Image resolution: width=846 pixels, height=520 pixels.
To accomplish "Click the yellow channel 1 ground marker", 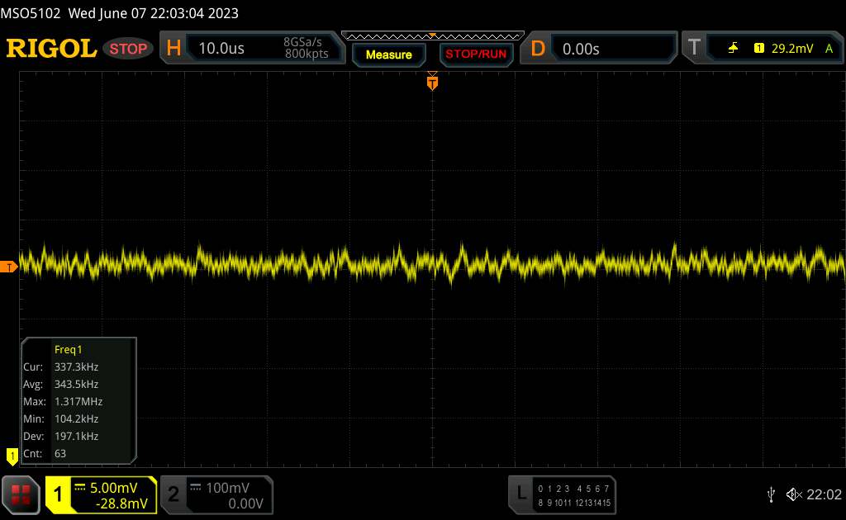I will coord(12,456).
